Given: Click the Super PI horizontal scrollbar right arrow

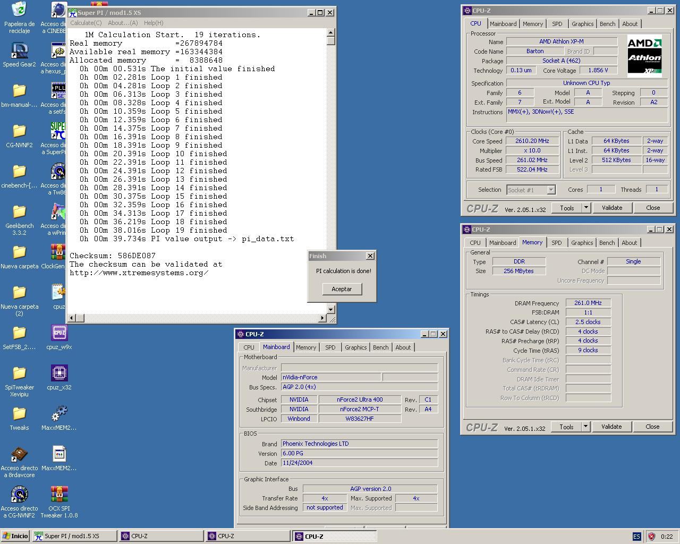Looking at the screenshot, I should coord(322,318).
